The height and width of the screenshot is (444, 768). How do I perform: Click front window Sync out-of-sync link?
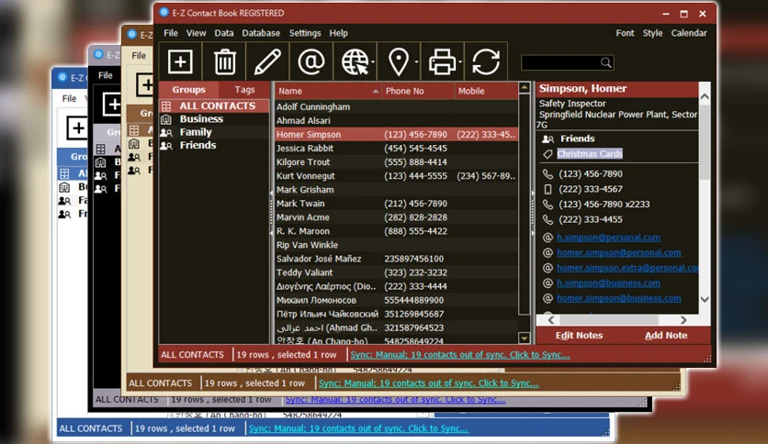click(460, 354)
